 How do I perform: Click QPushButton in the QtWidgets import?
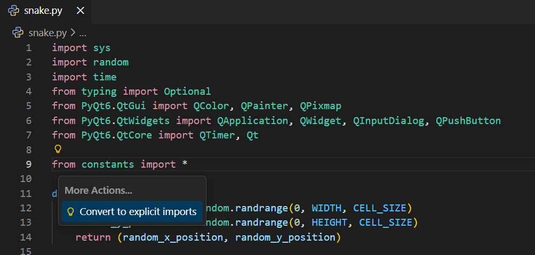[468, 120]
